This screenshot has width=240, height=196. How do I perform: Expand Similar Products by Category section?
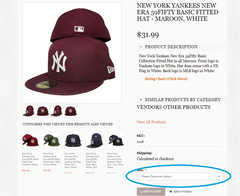click(141, 100)
